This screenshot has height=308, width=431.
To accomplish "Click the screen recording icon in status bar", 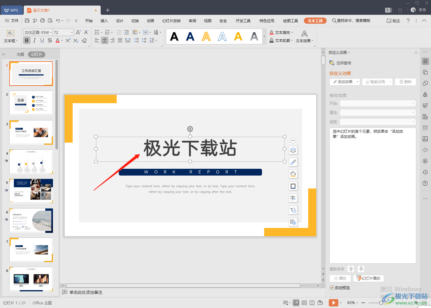I will (320, 302).
